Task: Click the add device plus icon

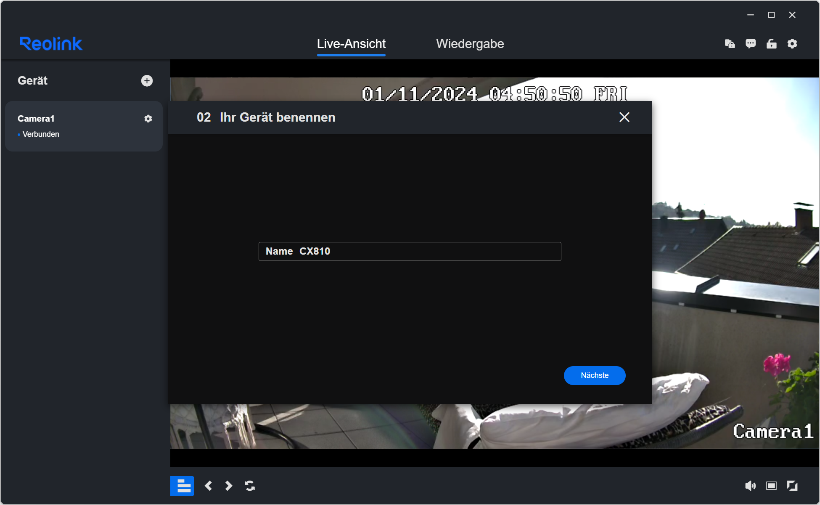Action: click(147, 81)
